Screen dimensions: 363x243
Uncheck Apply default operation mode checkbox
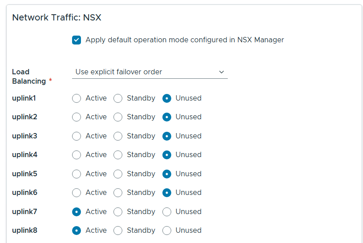pos(77,40)
